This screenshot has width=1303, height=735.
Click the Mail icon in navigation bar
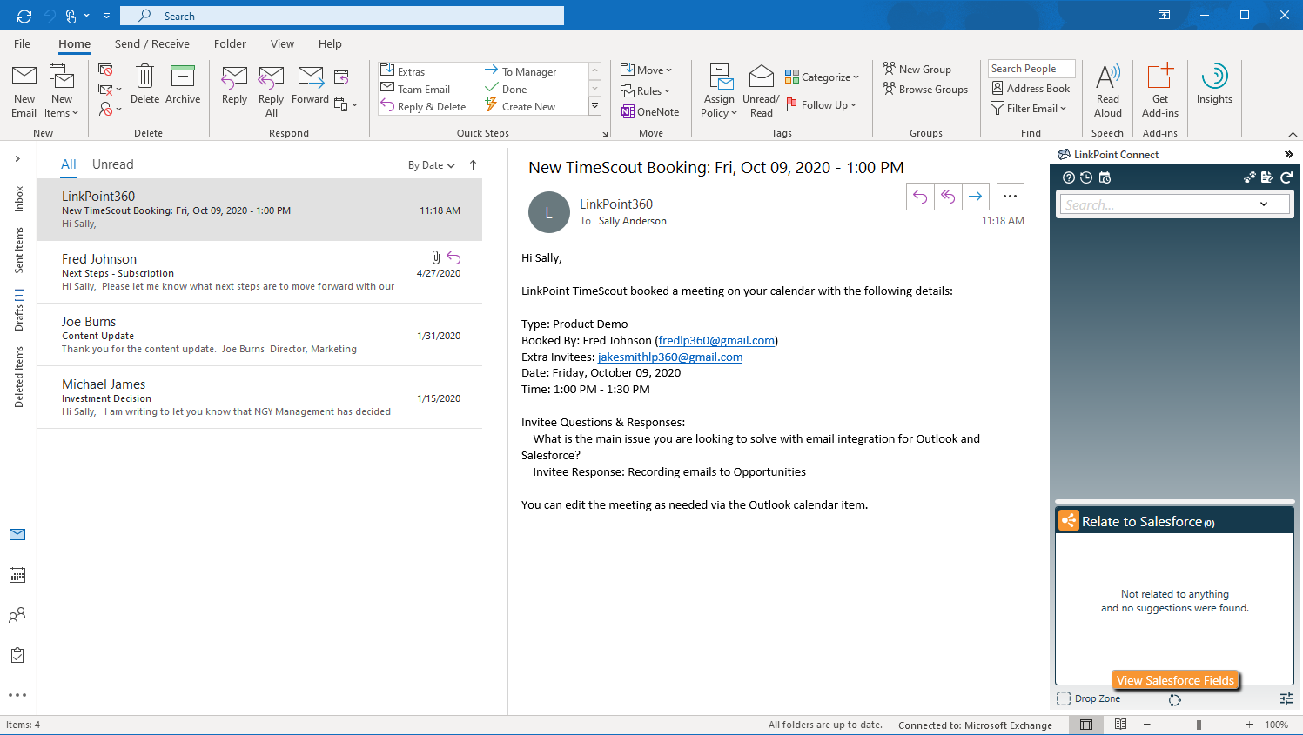click(x=17, y=535)
